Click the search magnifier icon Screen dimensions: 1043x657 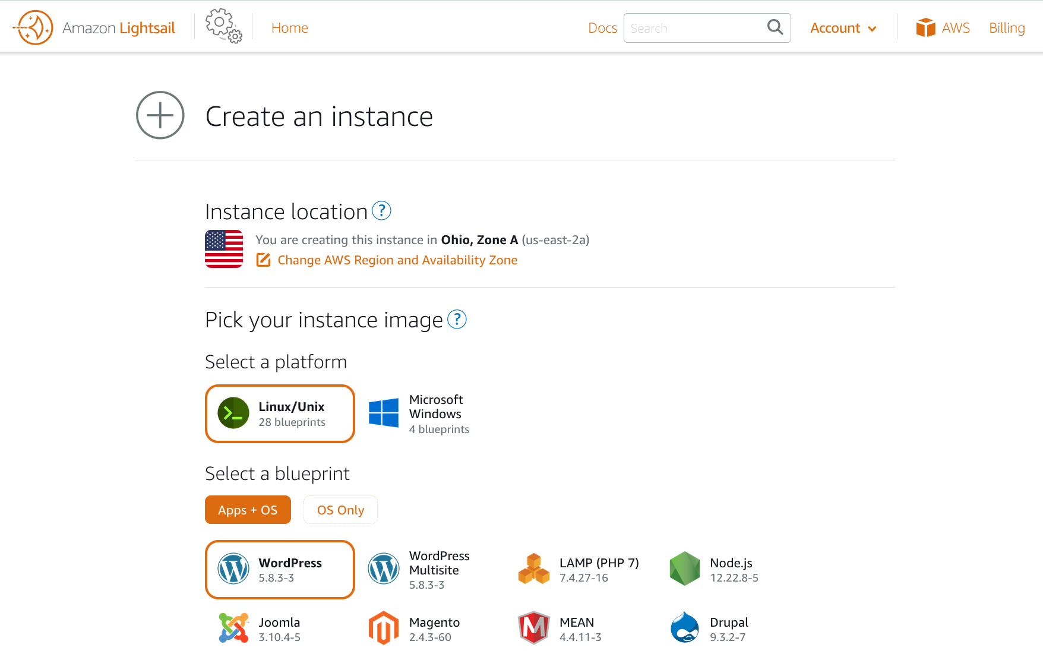coord(775,27)
